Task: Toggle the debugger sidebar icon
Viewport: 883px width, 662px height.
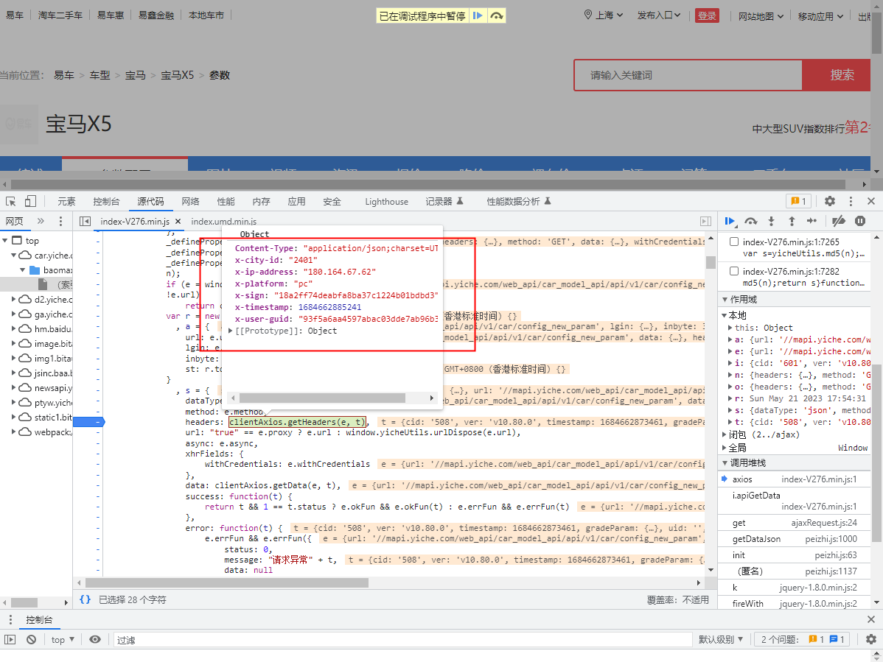Action: pos(705,222)
